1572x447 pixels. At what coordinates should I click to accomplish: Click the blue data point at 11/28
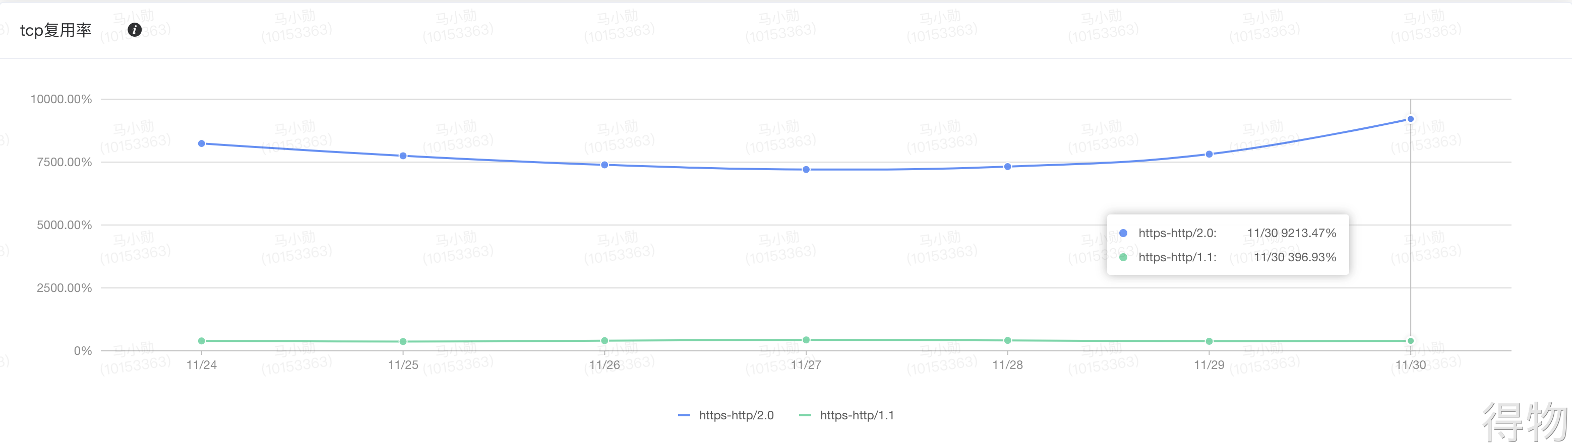click(x=1007, y=167)
